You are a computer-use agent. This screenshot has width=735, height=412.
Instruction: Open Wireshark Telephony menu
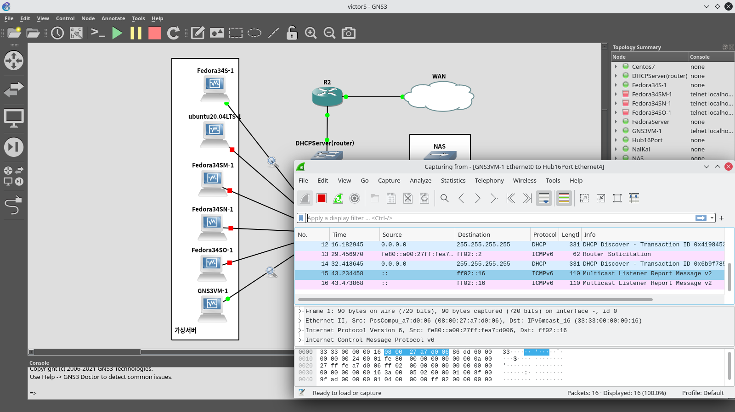click(x=489, y=181)
